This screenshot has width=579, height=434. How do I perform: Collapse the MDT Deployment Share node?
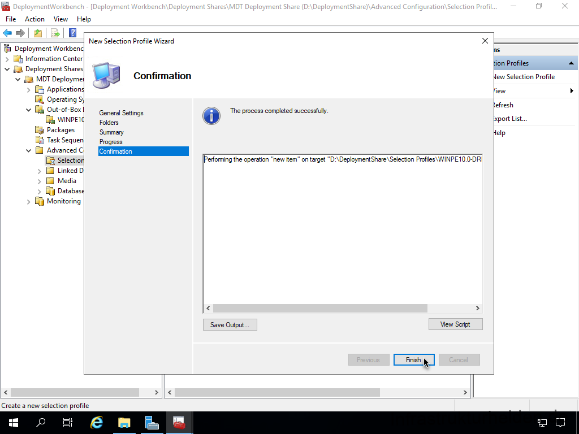click(18, 79)
